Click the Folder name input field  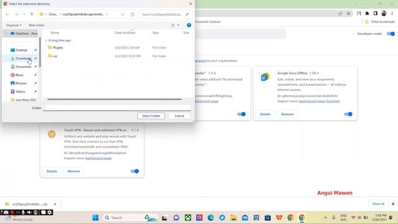pos(117,108)
